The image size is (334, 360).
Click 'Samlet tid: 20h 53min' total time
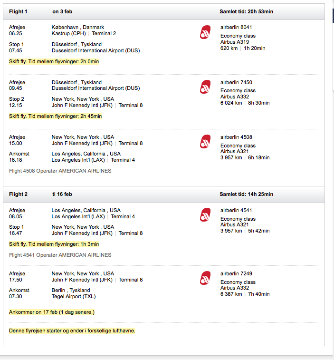click(247, 12)
